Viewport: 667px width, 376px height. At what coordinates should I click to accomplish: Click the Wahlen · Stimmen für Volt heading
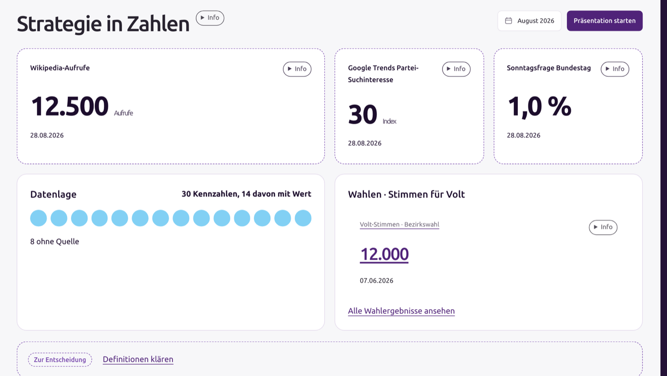point(406,194)
